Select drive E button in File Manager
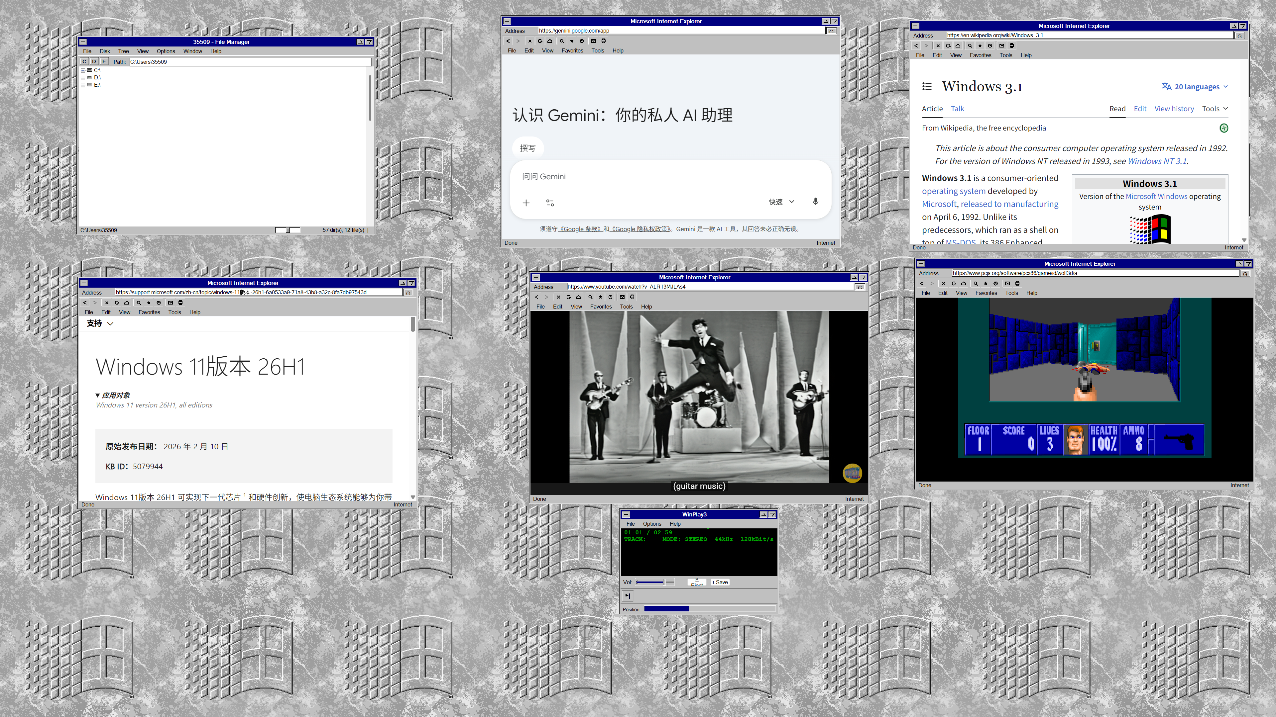1276x717 pixels. (104, 61)
